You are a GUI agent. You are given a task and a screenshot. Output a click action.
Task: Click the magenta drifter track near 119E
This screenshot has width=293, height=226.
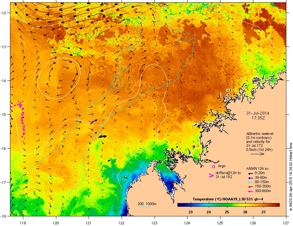(22, 119)
